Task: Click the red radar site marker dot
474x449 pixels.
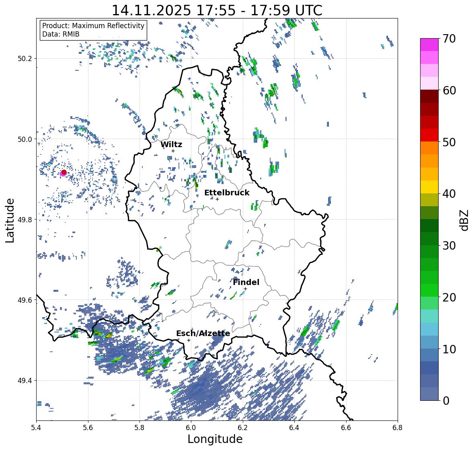Action: [x=64, y=172]
